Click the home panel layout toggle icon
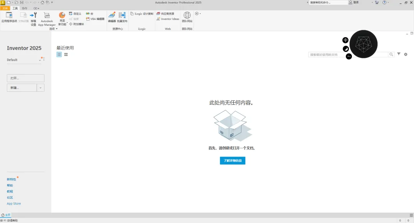414x223 pixels. click(412, 33)
